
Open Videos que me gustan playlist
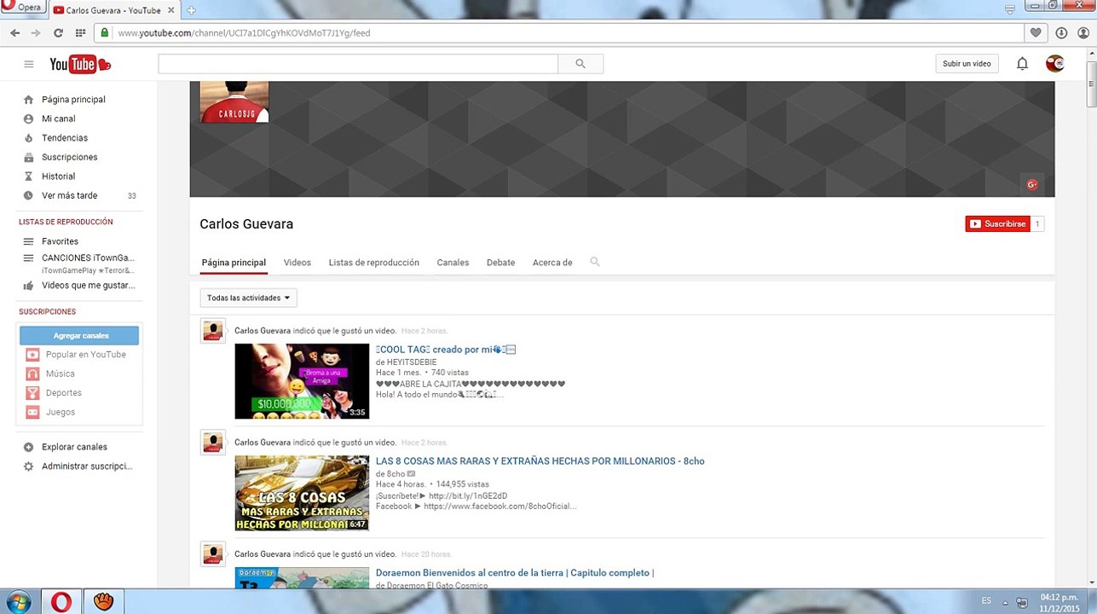coord(89,286)
